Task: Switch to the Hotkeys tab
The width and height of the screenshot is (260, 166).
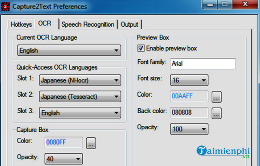Action: click(21, 24)
